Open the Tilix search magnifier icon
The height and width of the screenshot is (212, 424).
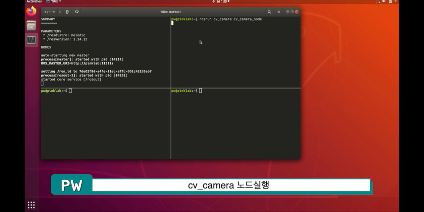point(269,12)
